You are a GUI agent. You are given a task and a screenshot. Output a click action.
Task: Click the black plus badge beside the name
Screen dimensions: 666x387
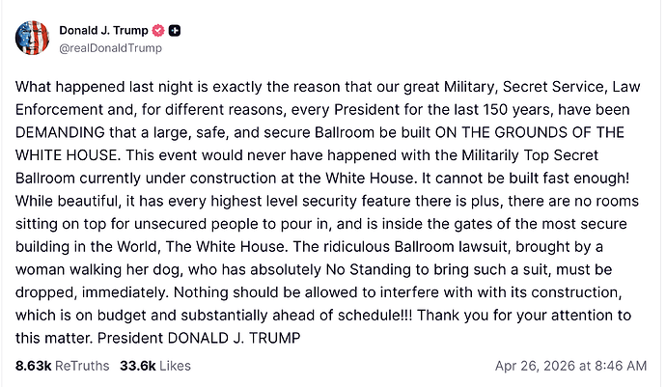pyautogui.click(x=175, y=31)
